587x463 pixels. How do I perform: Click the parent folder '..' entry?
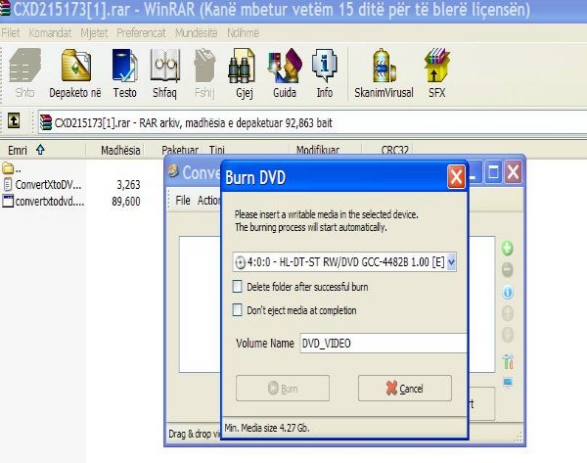coord(11,168)
